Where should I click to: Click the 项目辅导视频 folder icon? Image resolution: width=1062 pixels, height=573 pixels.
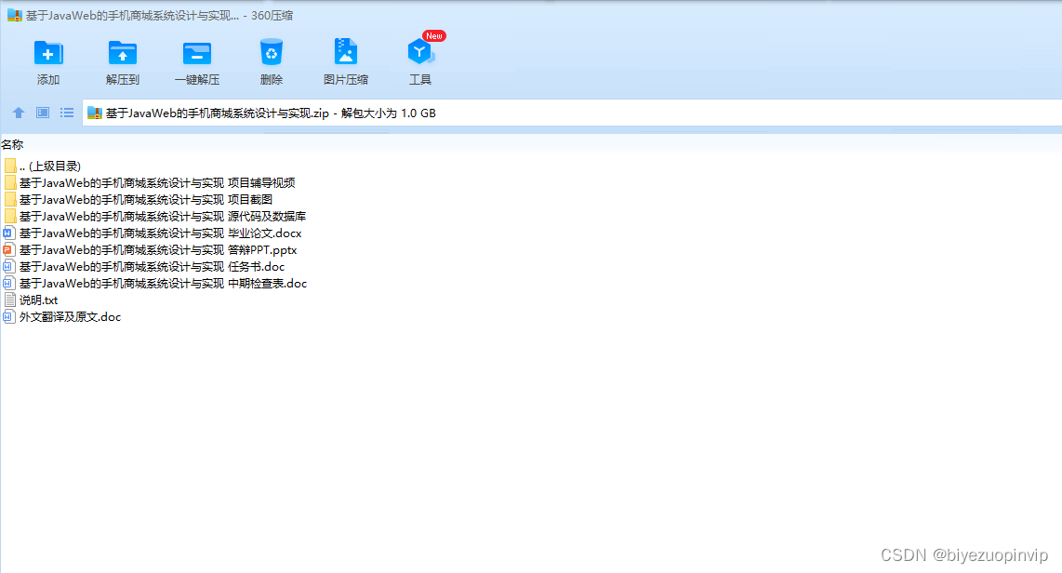point(9,183)
